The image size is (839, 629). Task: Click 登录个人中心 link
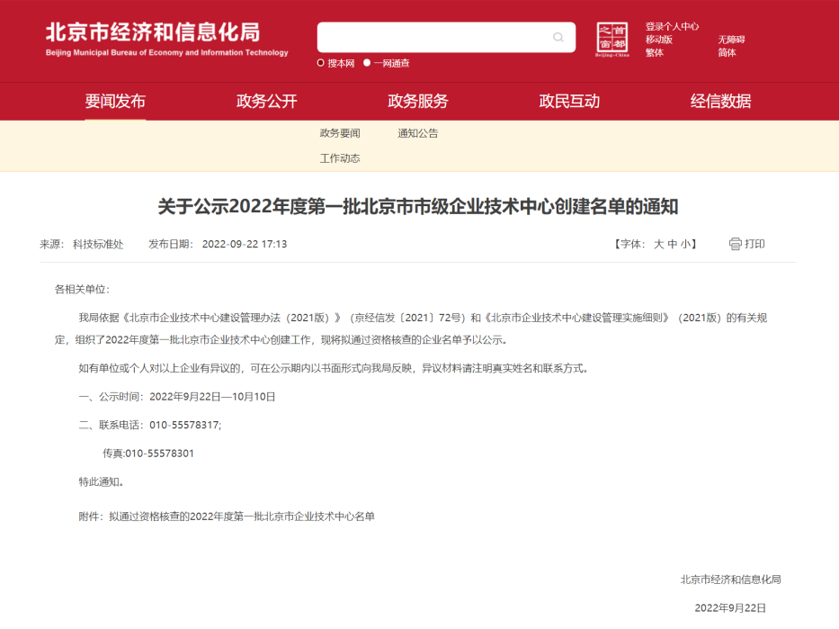pos(672,26)
